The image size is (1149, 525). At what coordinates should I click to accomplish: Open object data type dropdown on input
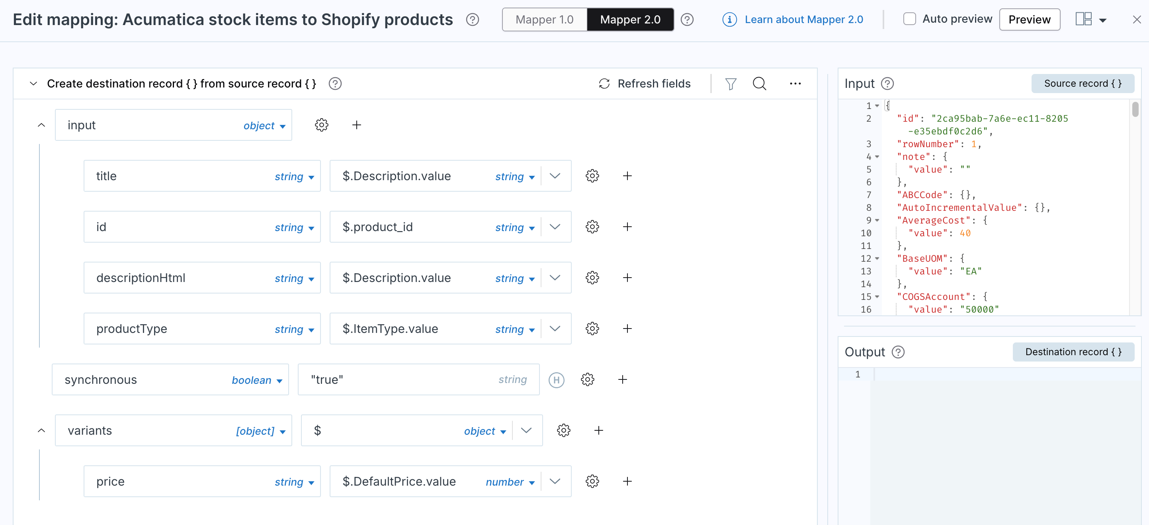[264, 126]
